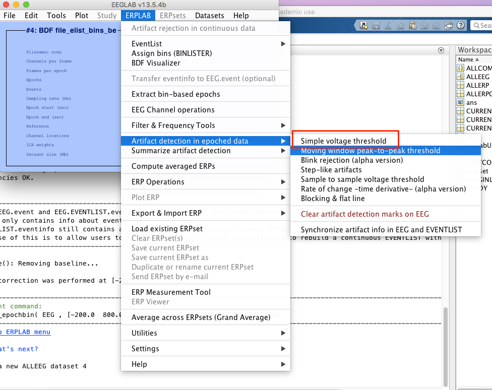
Task: Click the Undo arrow icon
Action: [x=424, y=25]
